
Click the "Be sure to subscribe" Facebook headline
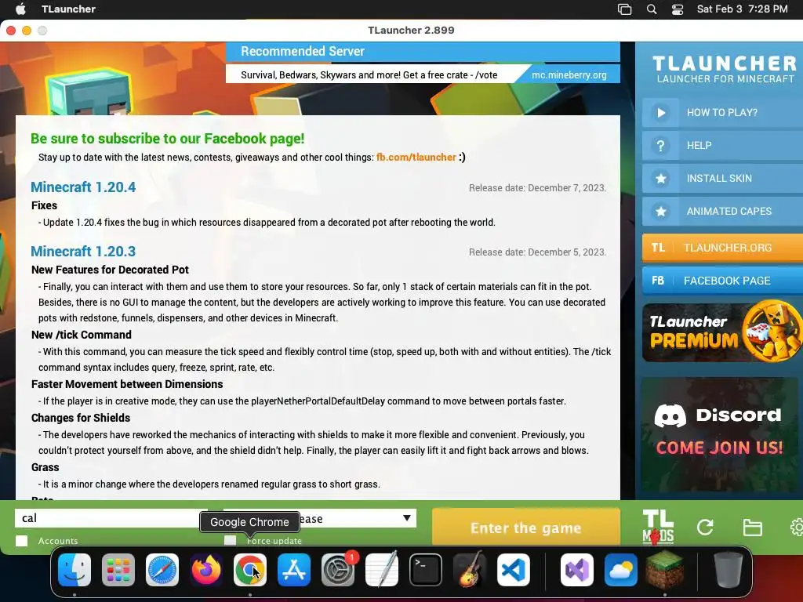tap(168, 139)
